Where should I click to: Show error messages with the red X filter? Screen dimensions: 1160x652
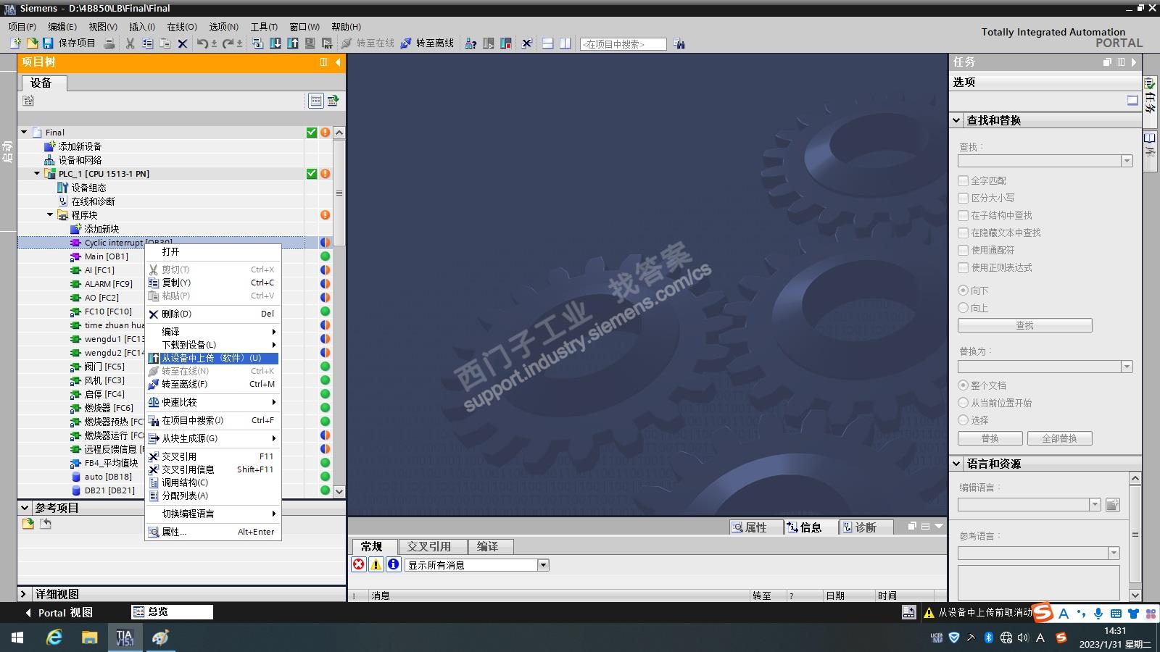tap(359, 564)
